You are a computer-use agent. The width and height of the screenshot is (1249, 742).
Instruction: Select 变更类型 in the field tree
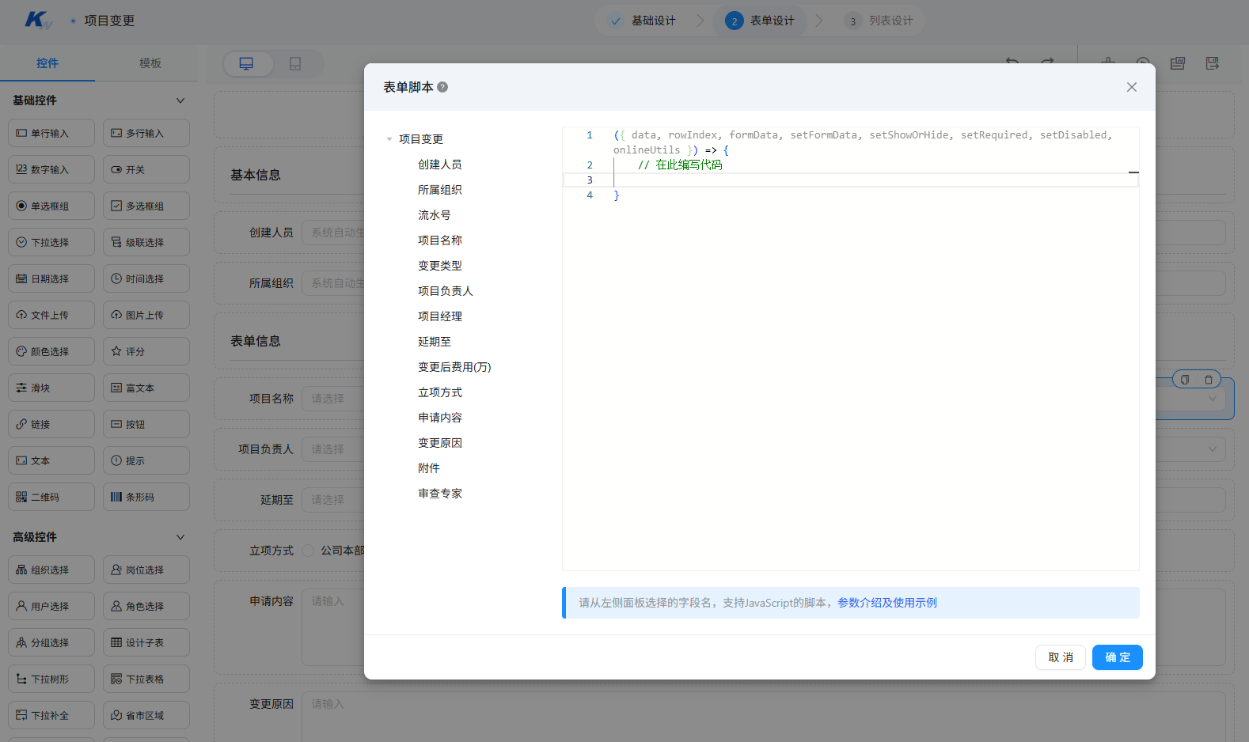(x=440, y=266)
